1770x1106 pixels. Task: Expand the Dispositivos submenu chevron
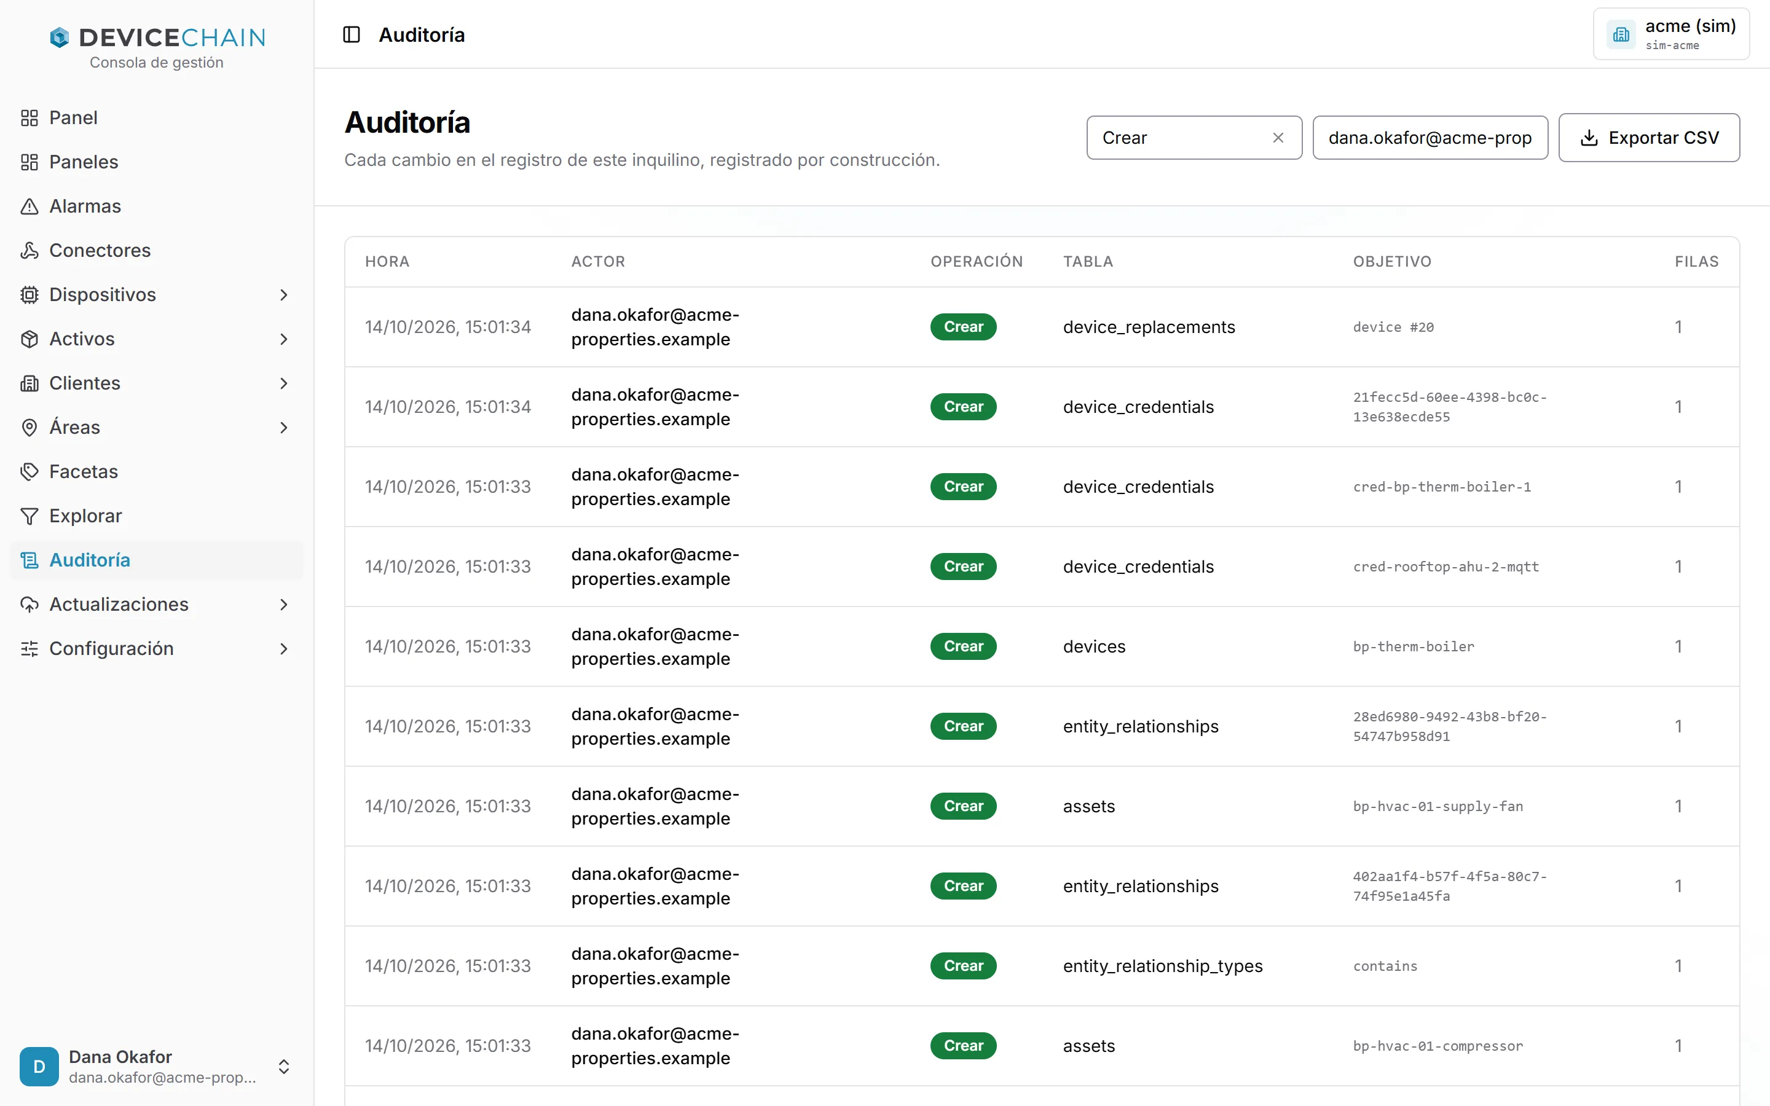coord(284,295)
